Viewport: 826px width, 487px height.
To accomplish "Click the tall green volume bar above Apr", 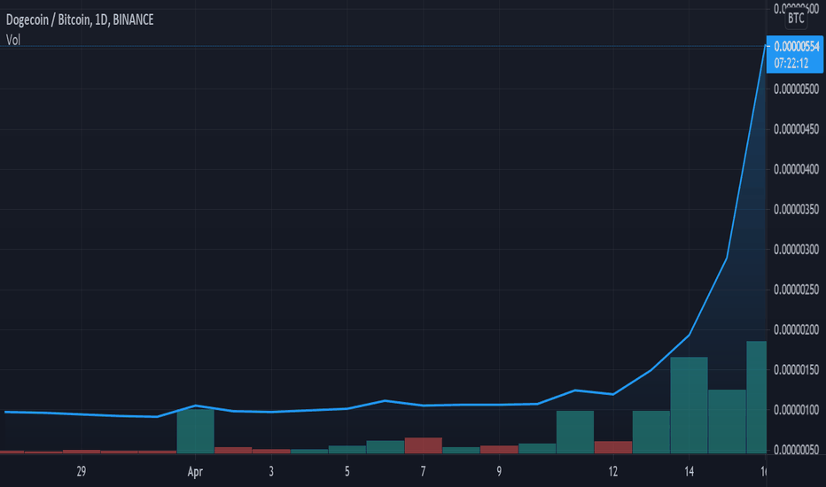I will point(196,431).
